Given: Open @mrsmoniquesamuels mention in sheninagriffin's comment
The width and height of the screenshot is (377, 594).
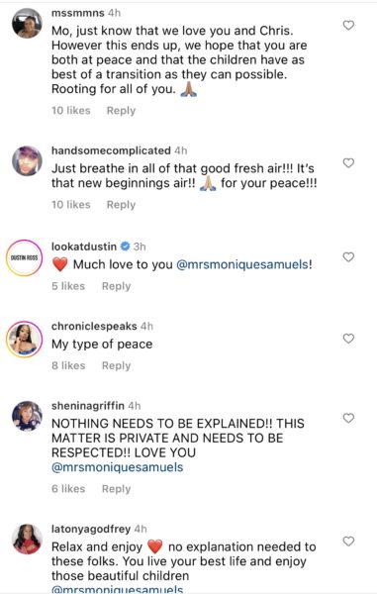Looking at the screenshot, I should pos(118,467).
